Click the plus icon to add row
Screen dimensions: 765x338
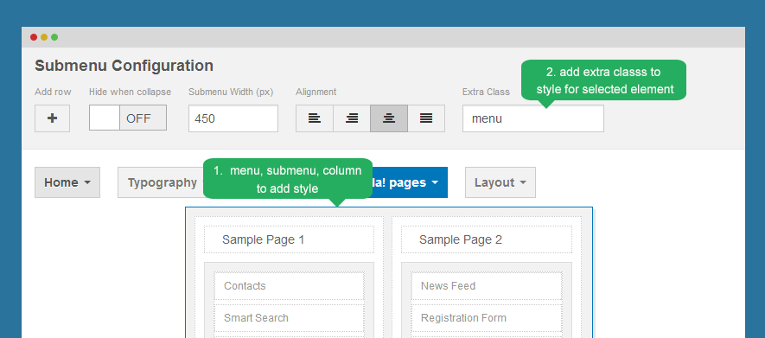[x=52, y=118]
